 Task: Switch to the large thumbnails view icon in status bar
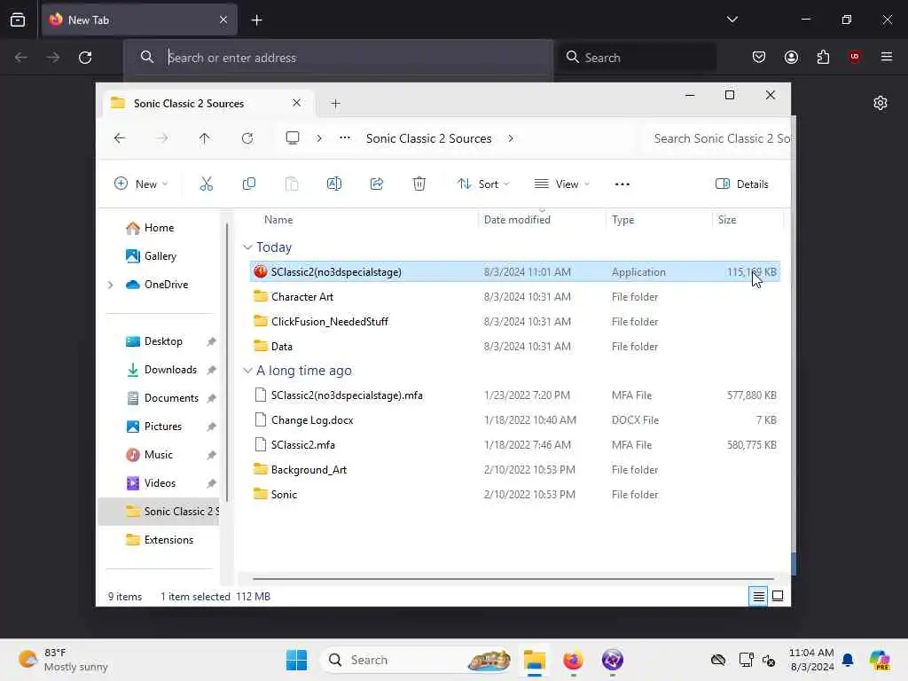coord(778,596)
